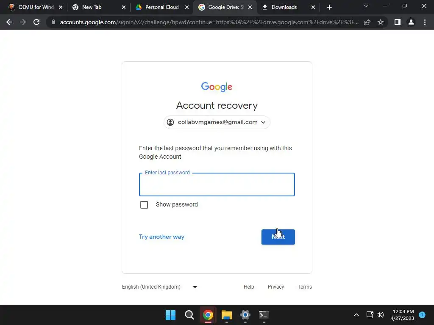Open the tab search chevron
434x325 pixels.
366,6
